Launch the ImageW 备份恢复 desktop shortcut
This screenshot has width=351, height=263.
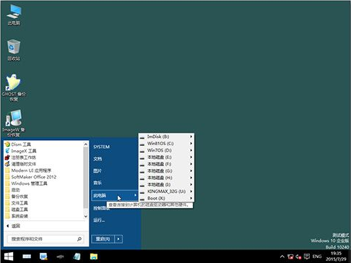[x=14, y=124]
